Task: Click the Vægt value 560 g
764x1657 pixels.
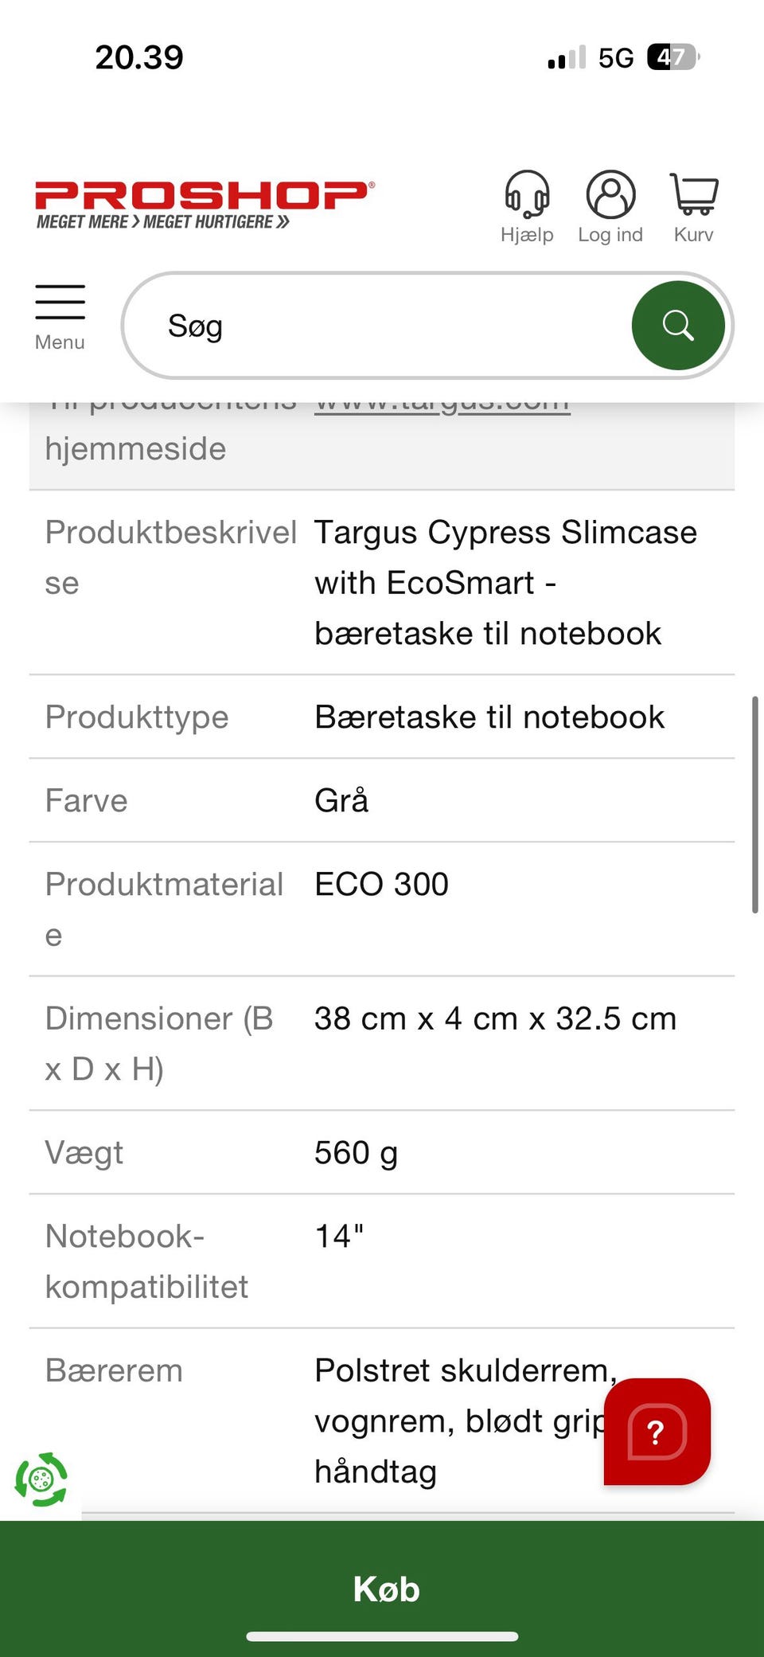Action: tap(356, 1153)
